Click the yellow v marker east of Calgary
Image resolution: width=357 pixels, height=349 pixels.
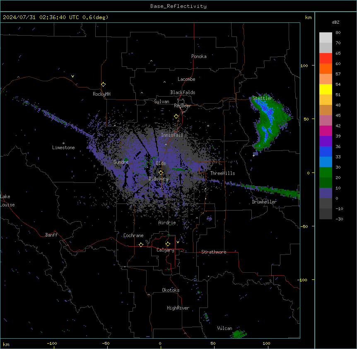tap(178, 242)
